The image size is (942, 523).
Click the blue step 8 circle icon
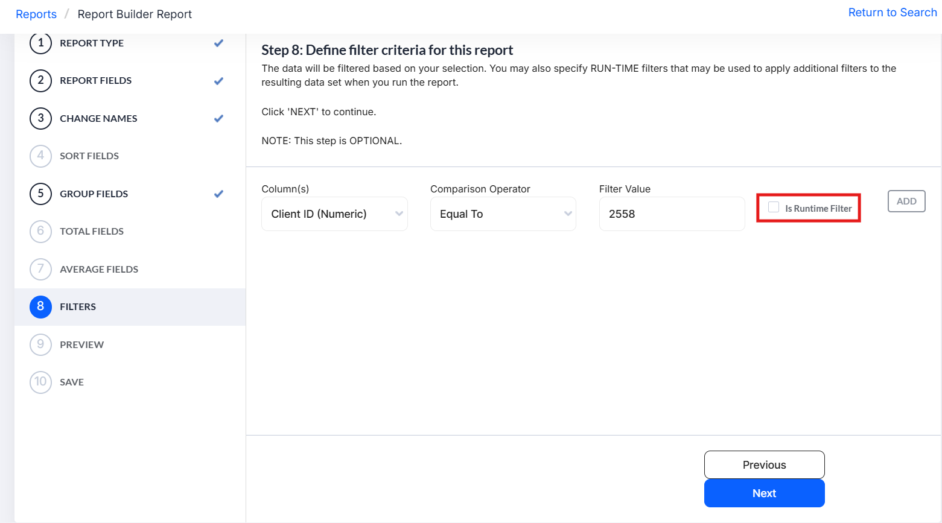tap(40, 306)
